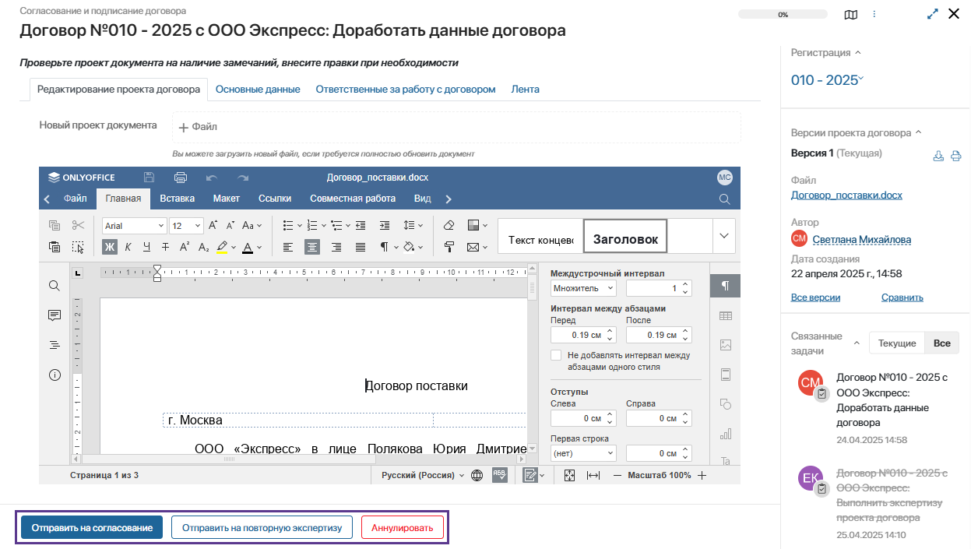Toggle bold formatting in the editor toolbar

(x=110, y=247)
